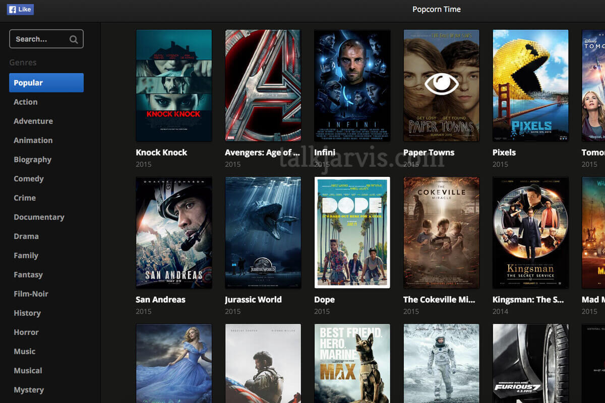The image size is (605, 403).
Task: Open the Knock Knock poster
Action: pyautogui.click(x=174, y=85)
